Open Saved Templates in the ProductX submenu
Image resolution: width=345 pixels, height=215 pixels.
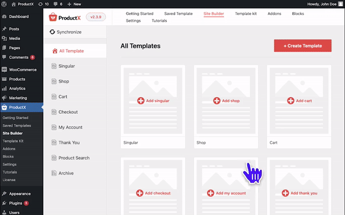click(x=17, y=125)
